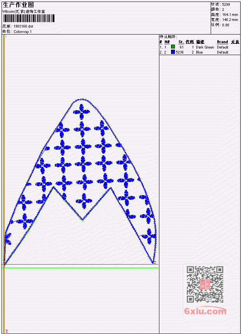Click the Brand column header

coord(222,42)
